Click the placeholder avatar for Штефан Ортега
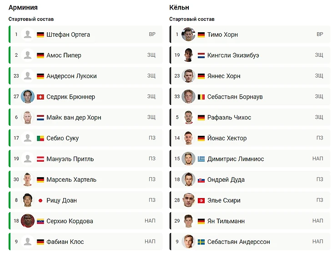The width and height of the screenshot is (332, 253). pos(28,34)
